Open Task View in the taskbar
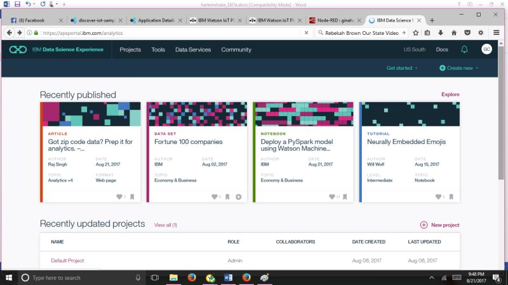Viewport: 508px width, 285px height. (154, 277)
